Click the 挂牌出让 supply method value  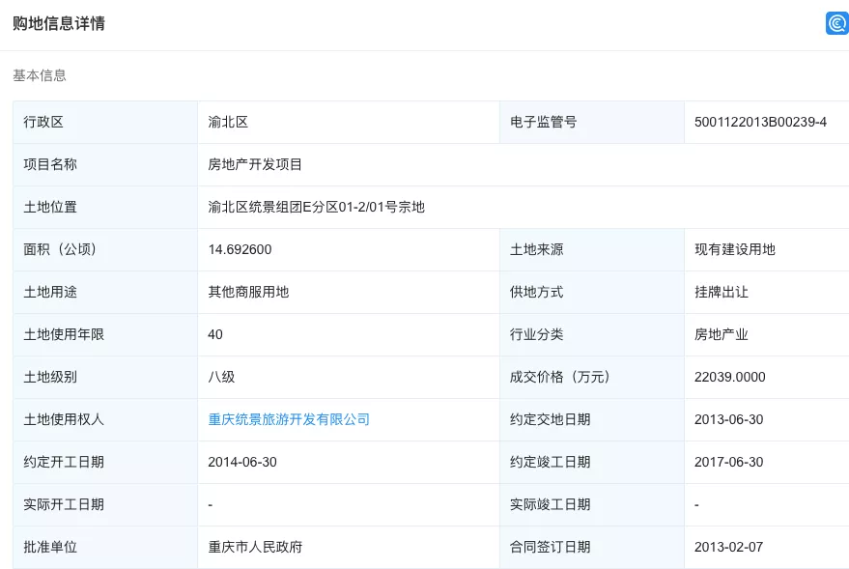[721, 292]
